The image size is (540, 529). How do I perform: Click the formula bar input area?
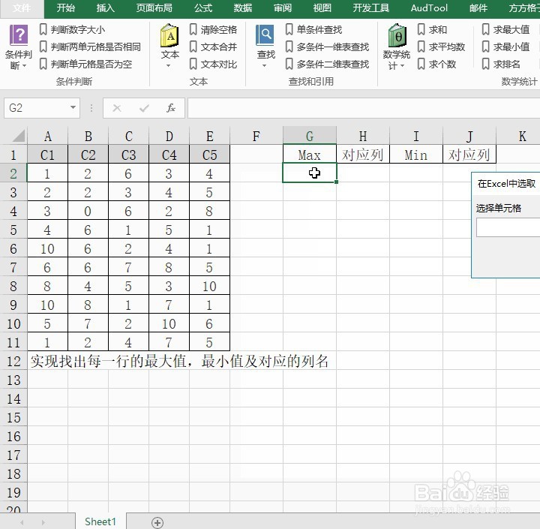click(x=364, y=108)
